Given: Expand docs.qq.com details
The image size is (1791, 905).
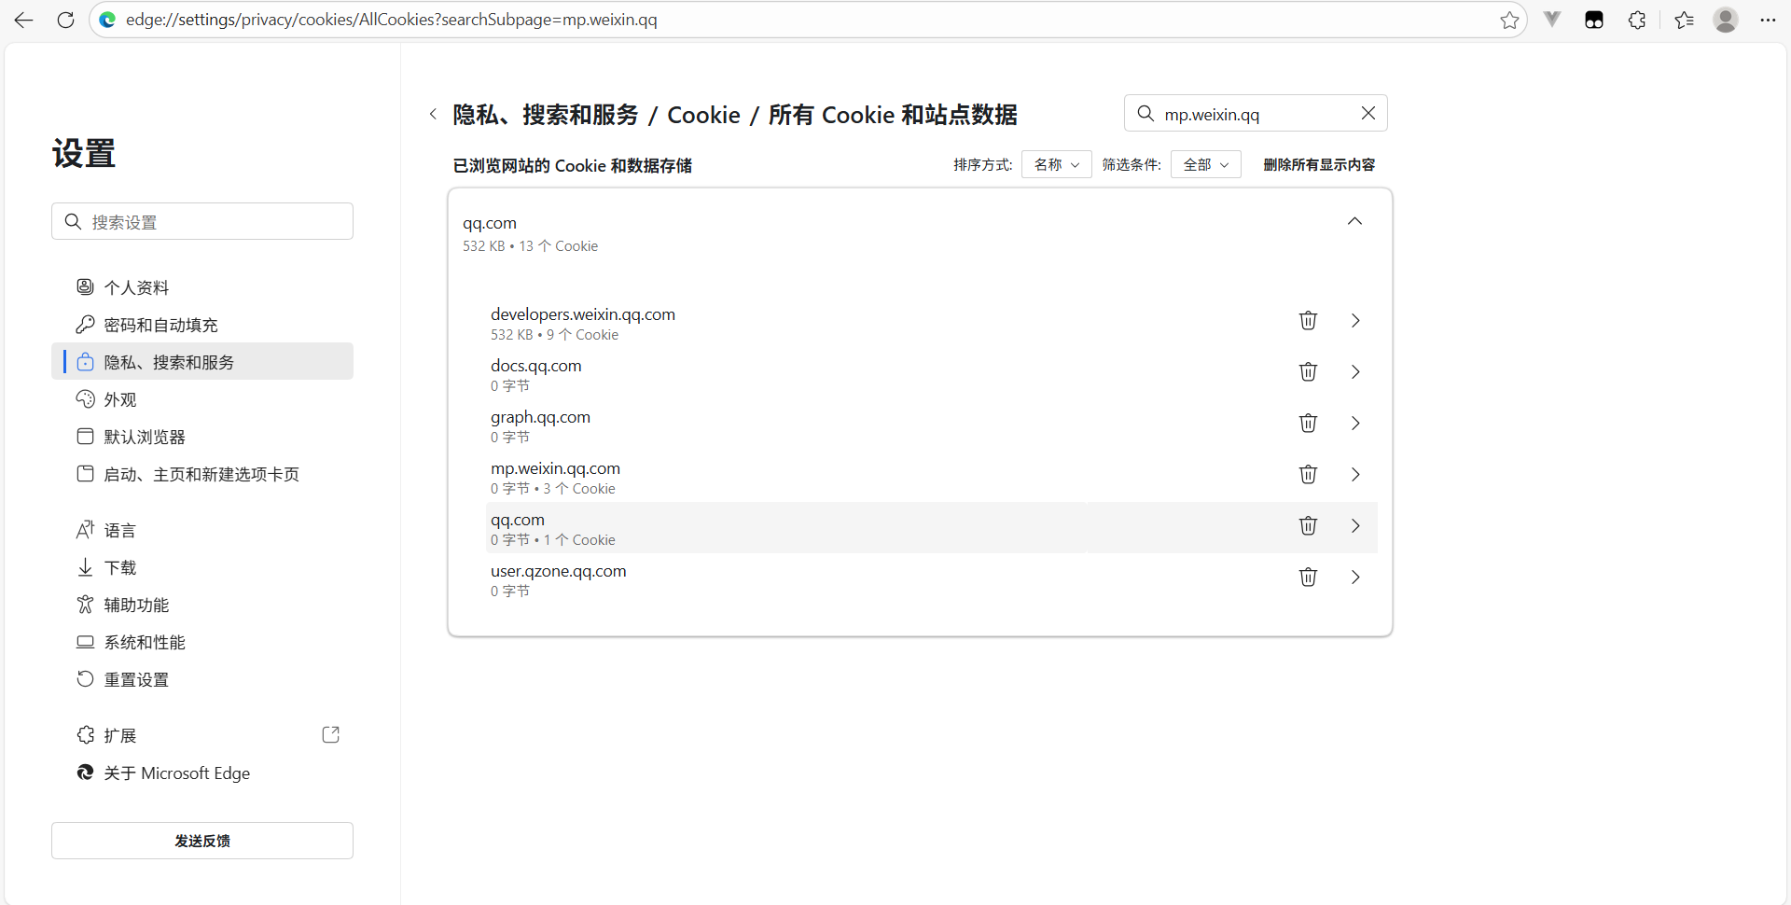Looking at the screenshot, I should (x=1355, y=372).
